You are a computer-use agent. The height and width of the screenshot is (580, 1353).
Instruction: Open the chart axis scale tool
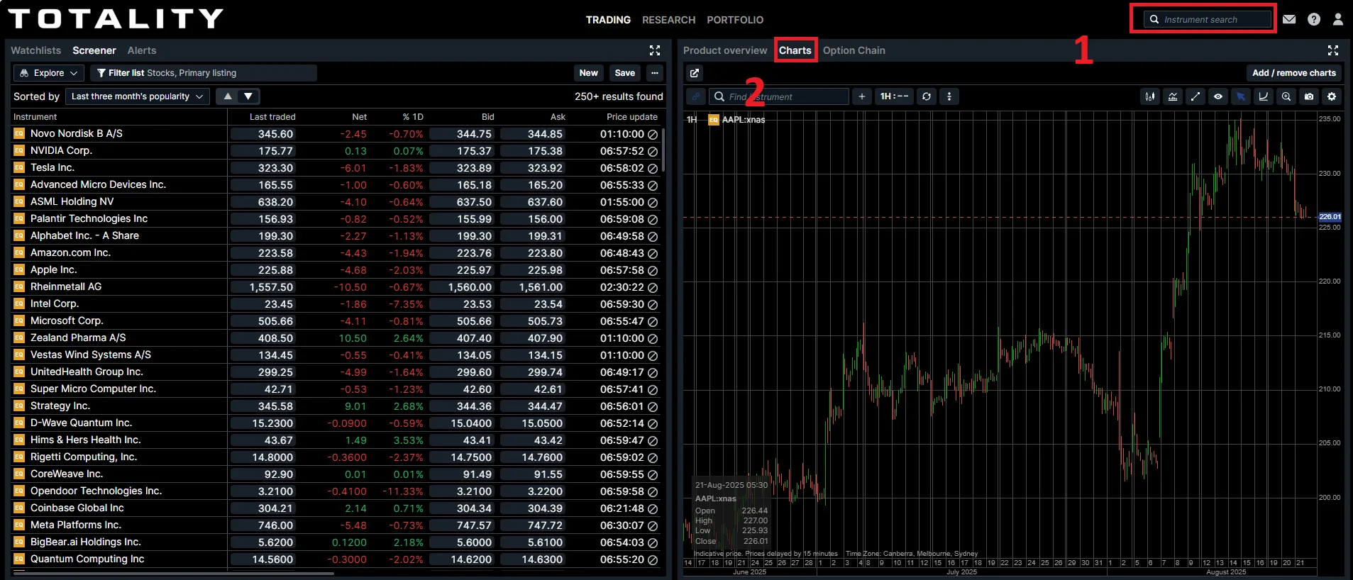tap(1264, 96)
